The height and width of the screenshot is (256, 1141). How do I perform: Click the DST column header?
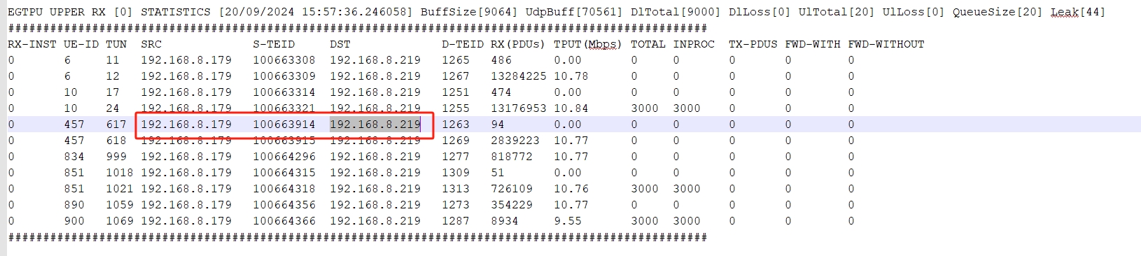click(340, 44)
